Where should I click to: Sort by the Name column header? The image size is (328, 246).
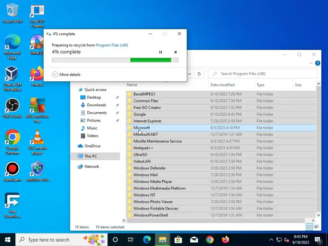[x=167, y=85]
